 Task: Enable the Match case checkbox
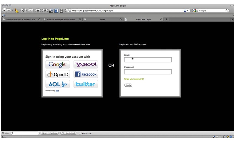(x=80, y=133)
